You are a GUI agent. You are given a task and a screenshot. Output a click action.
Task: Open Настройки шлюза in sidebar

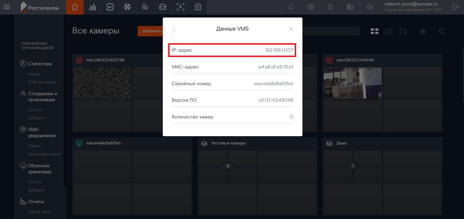44,154
